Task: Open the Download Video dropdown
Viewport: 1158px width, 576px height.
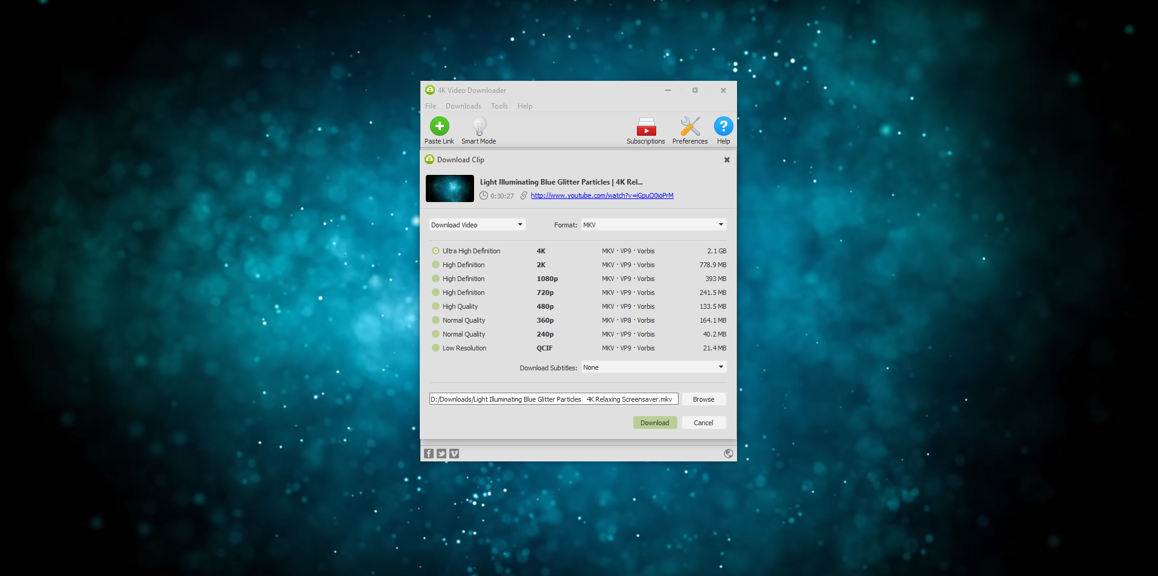Action: click(477, 225)
